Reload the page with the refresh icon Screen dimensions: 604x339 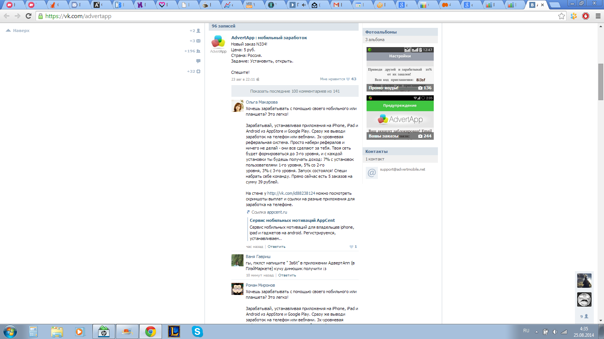[28, 16]
